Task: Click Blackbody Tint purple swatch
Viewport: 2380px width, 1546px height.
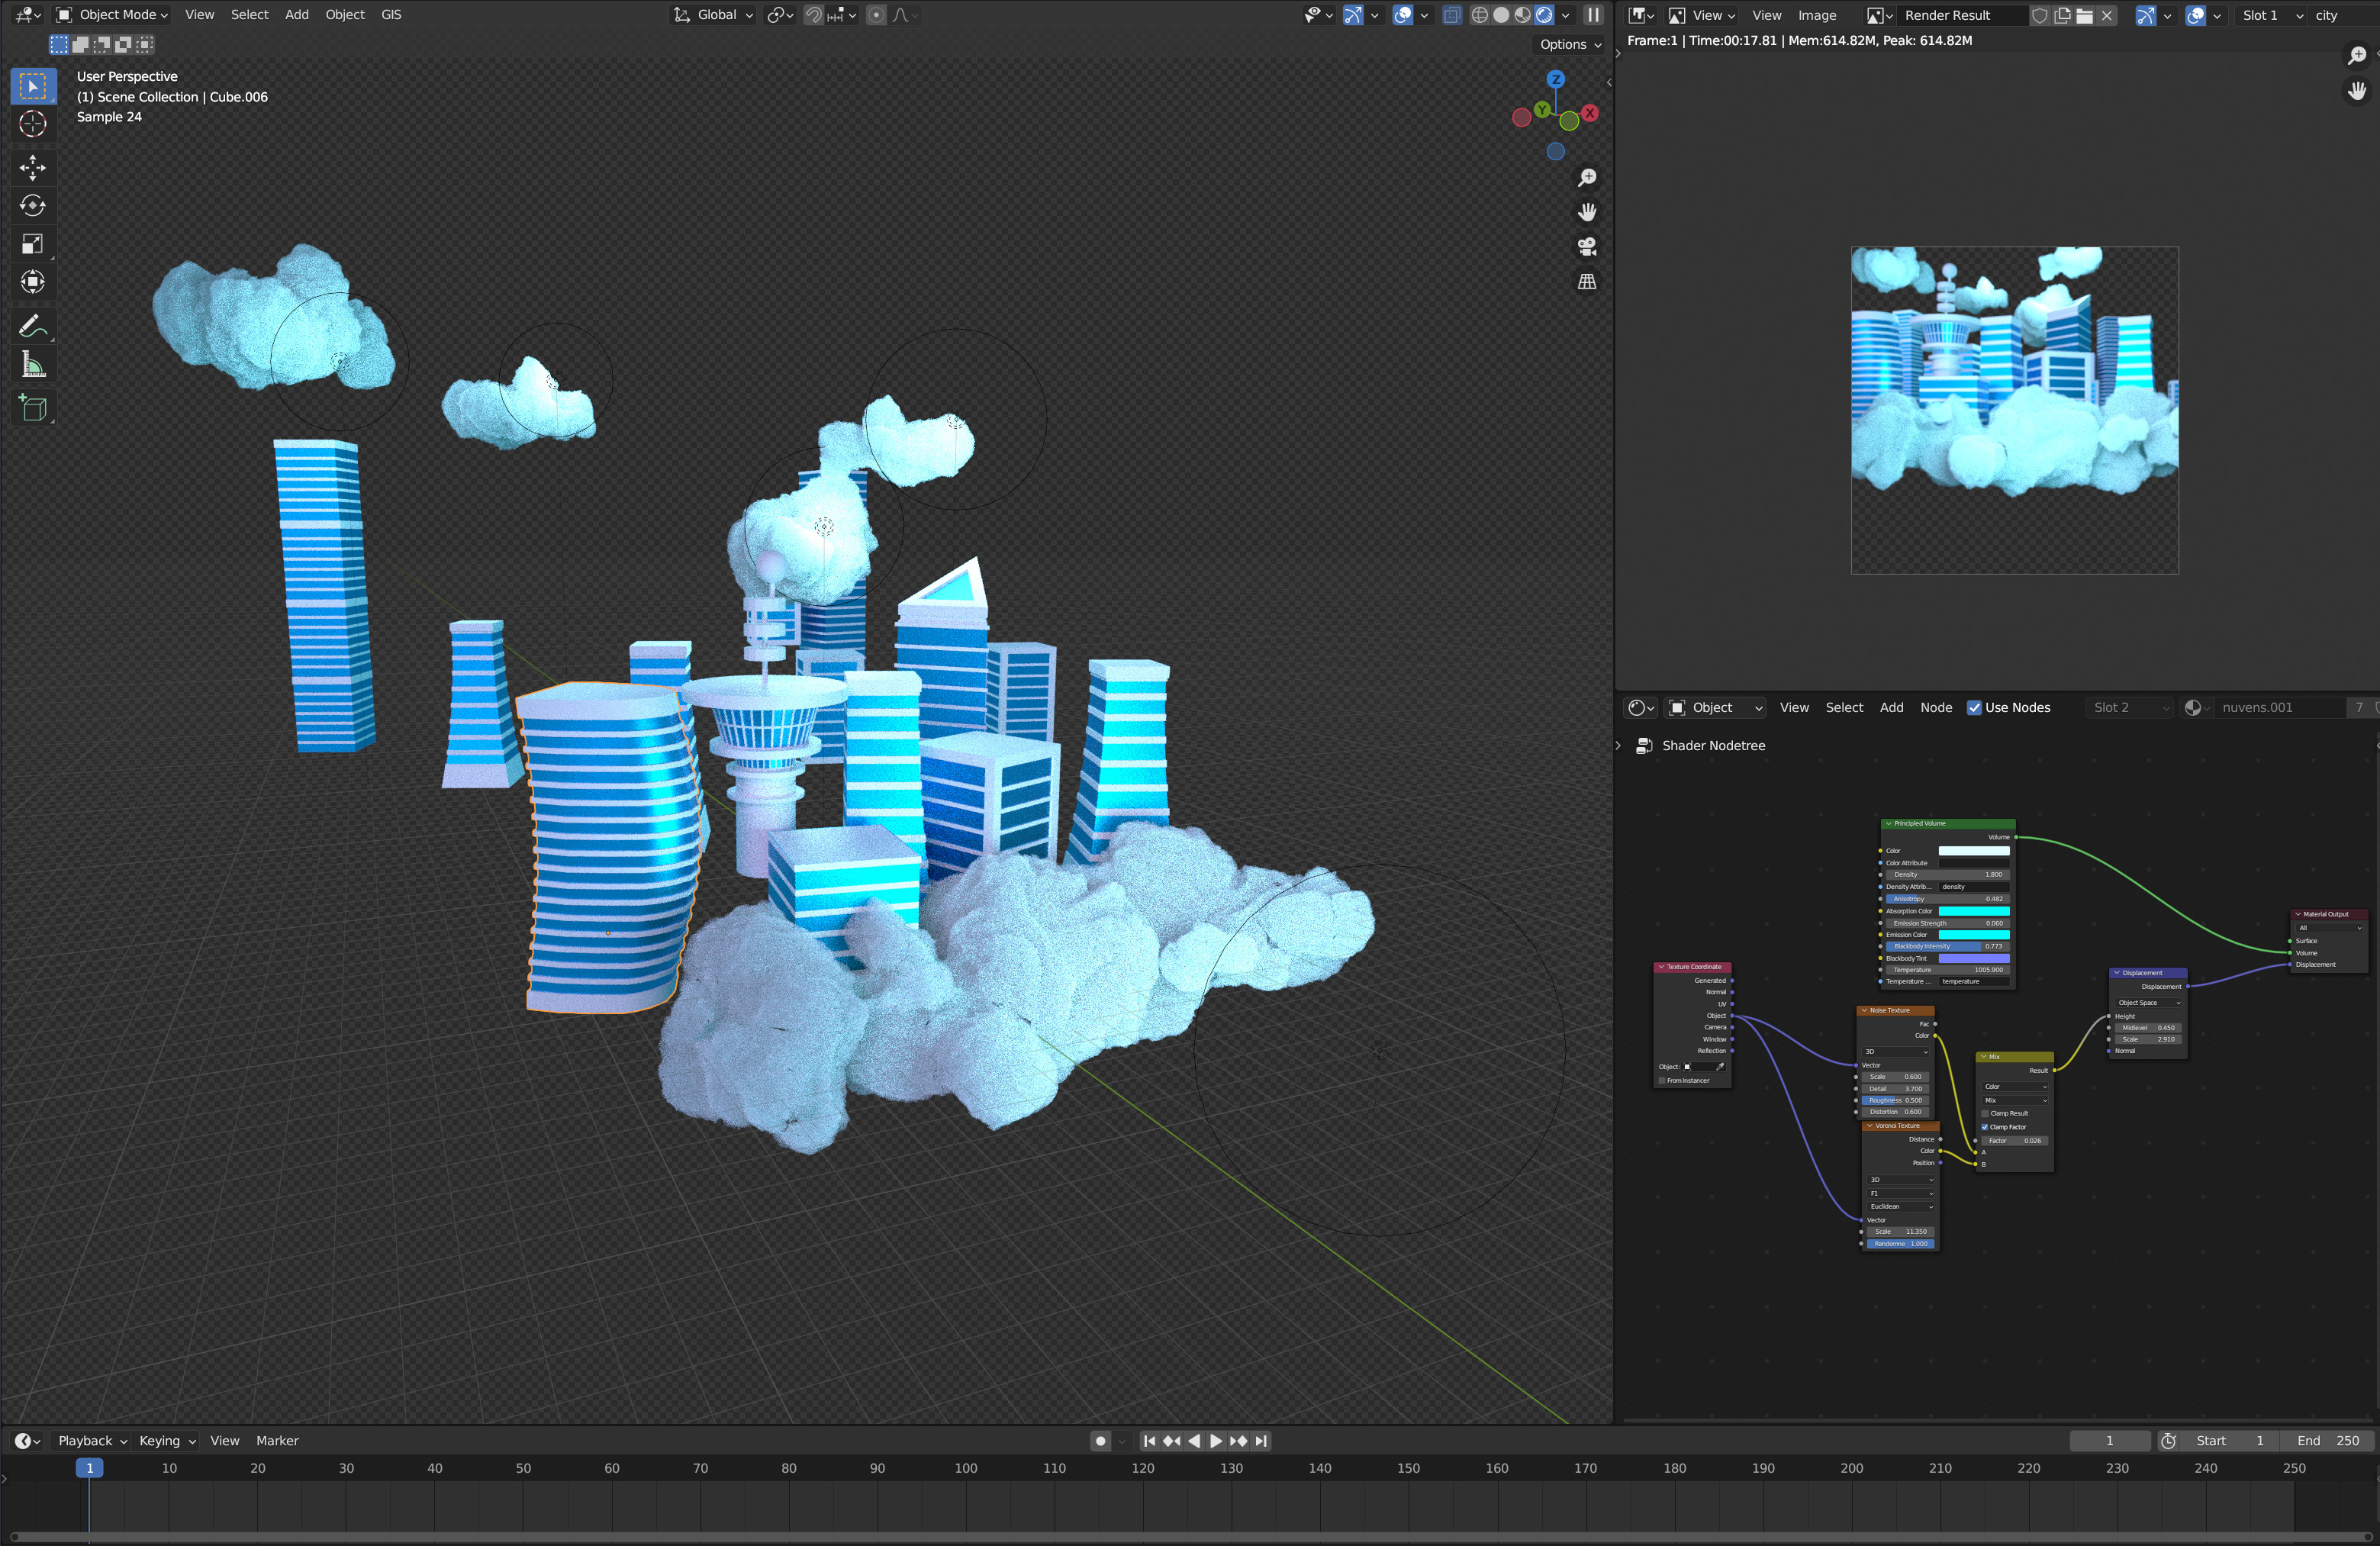Action: (1974, 958)
